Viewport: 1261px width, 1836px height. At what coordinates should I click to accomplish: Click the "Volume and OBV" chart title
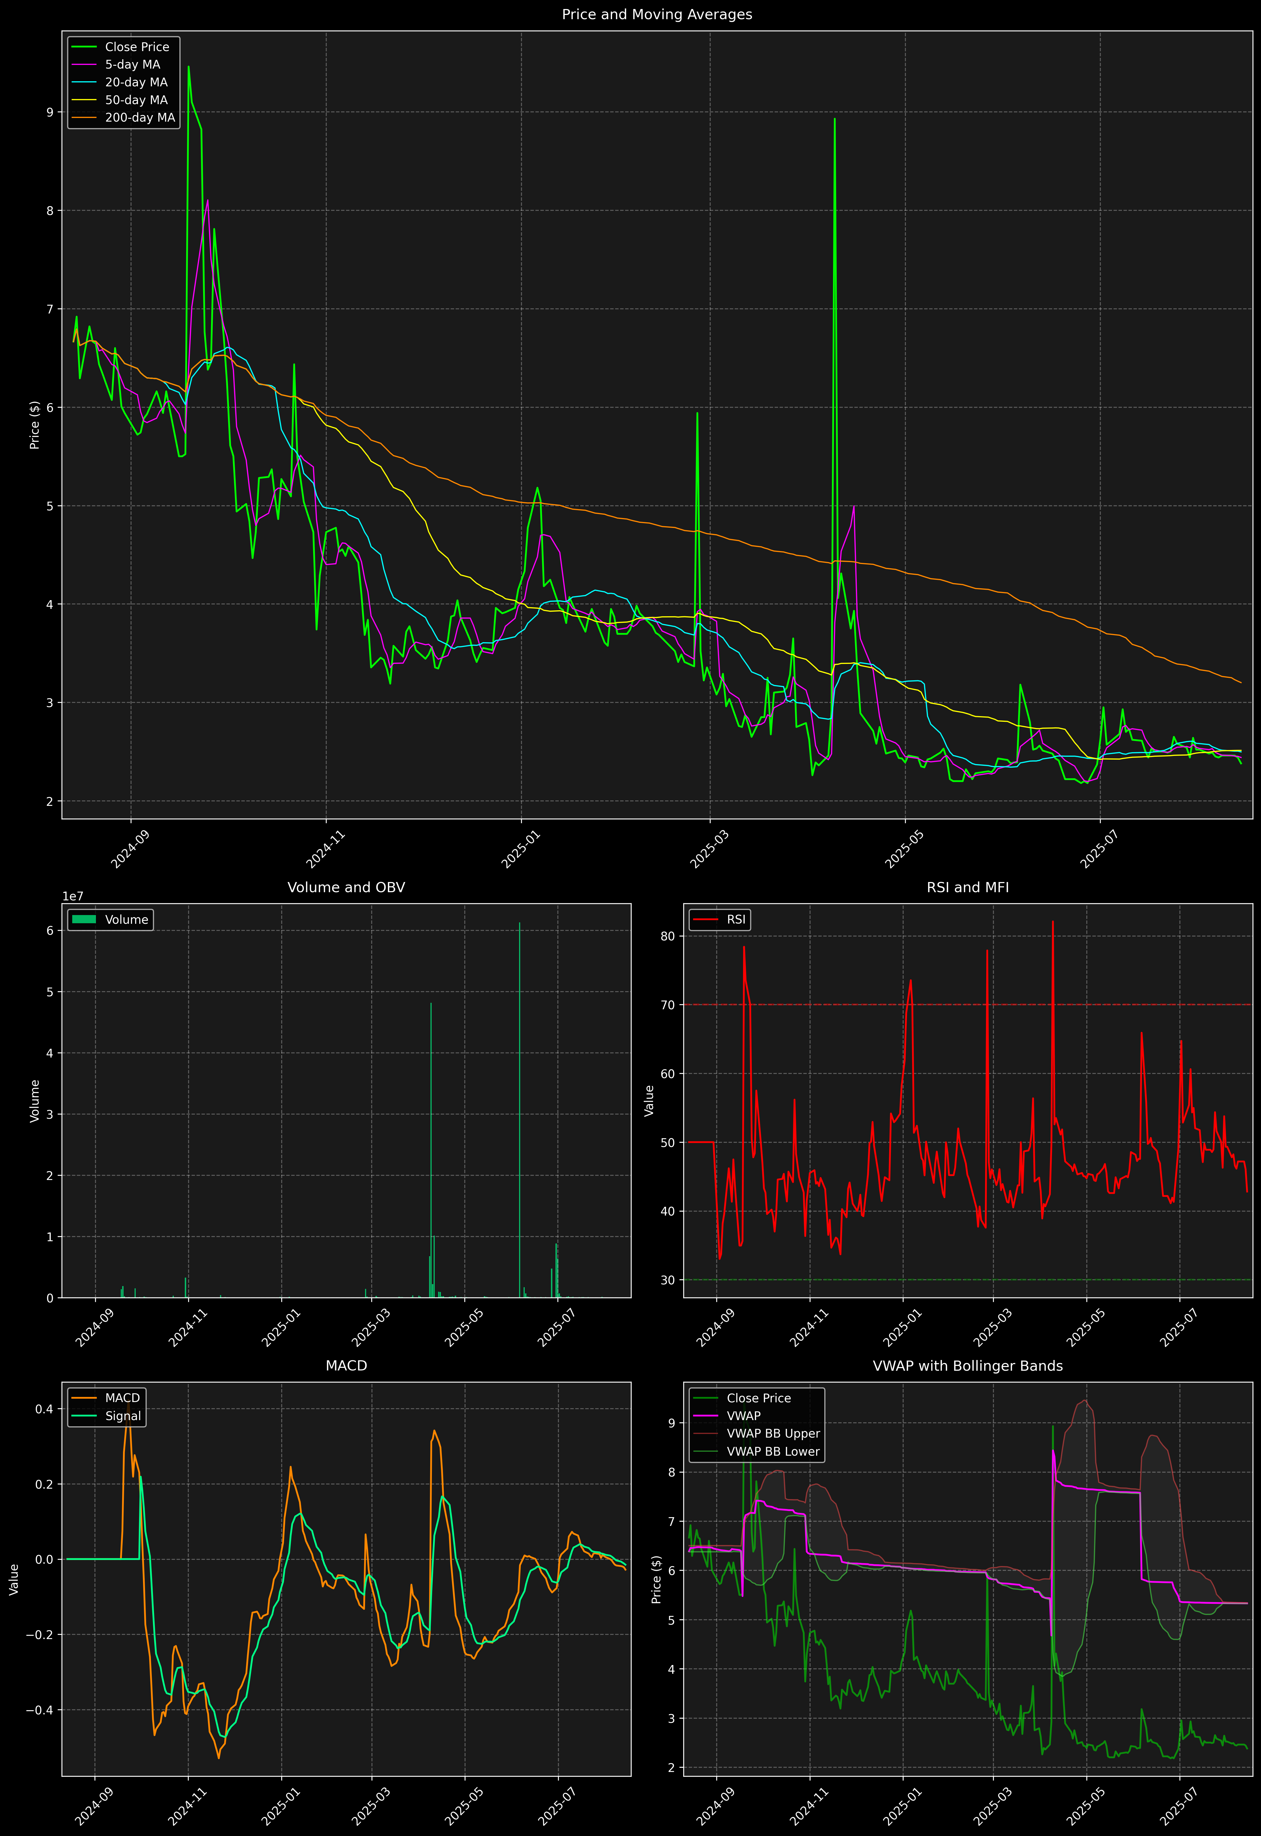346,887
